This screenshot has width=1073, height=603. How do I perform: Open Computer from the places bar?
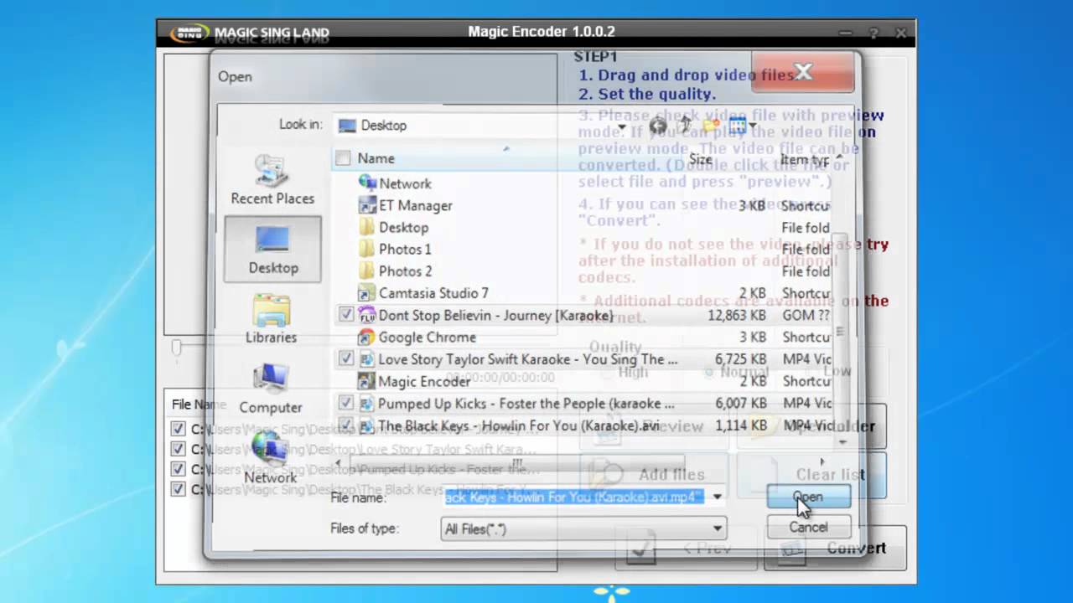[271, 388]
